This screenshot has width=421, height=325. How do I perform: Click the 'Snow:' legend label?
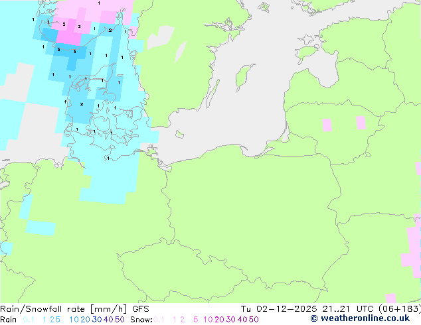(141, 320)
